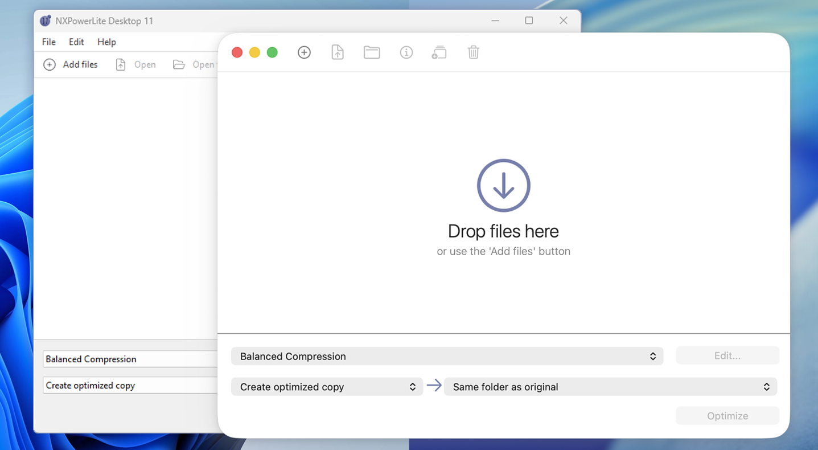Open the Balanced Compression dropdown
This screenshot has height=450, width=818.
[x=447, y=356]
